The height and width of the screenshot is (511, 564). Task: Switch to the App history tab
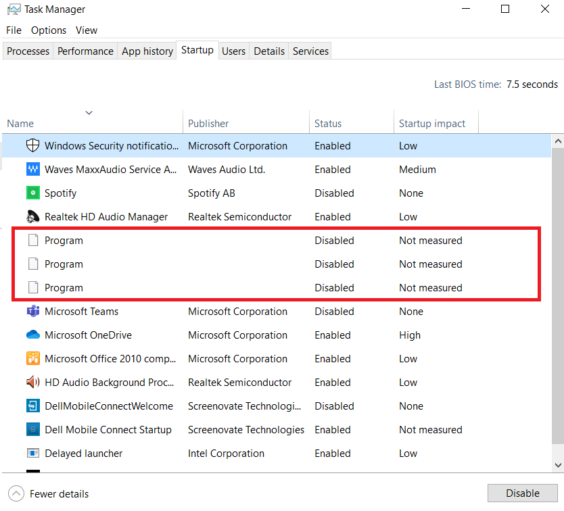click(147, 51)
